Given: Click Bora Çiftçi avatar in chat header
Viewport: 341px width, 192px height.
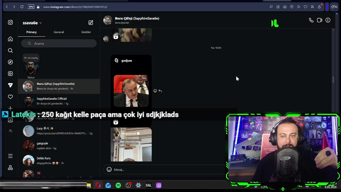Looking at the screenshot, I should point(108,20).
